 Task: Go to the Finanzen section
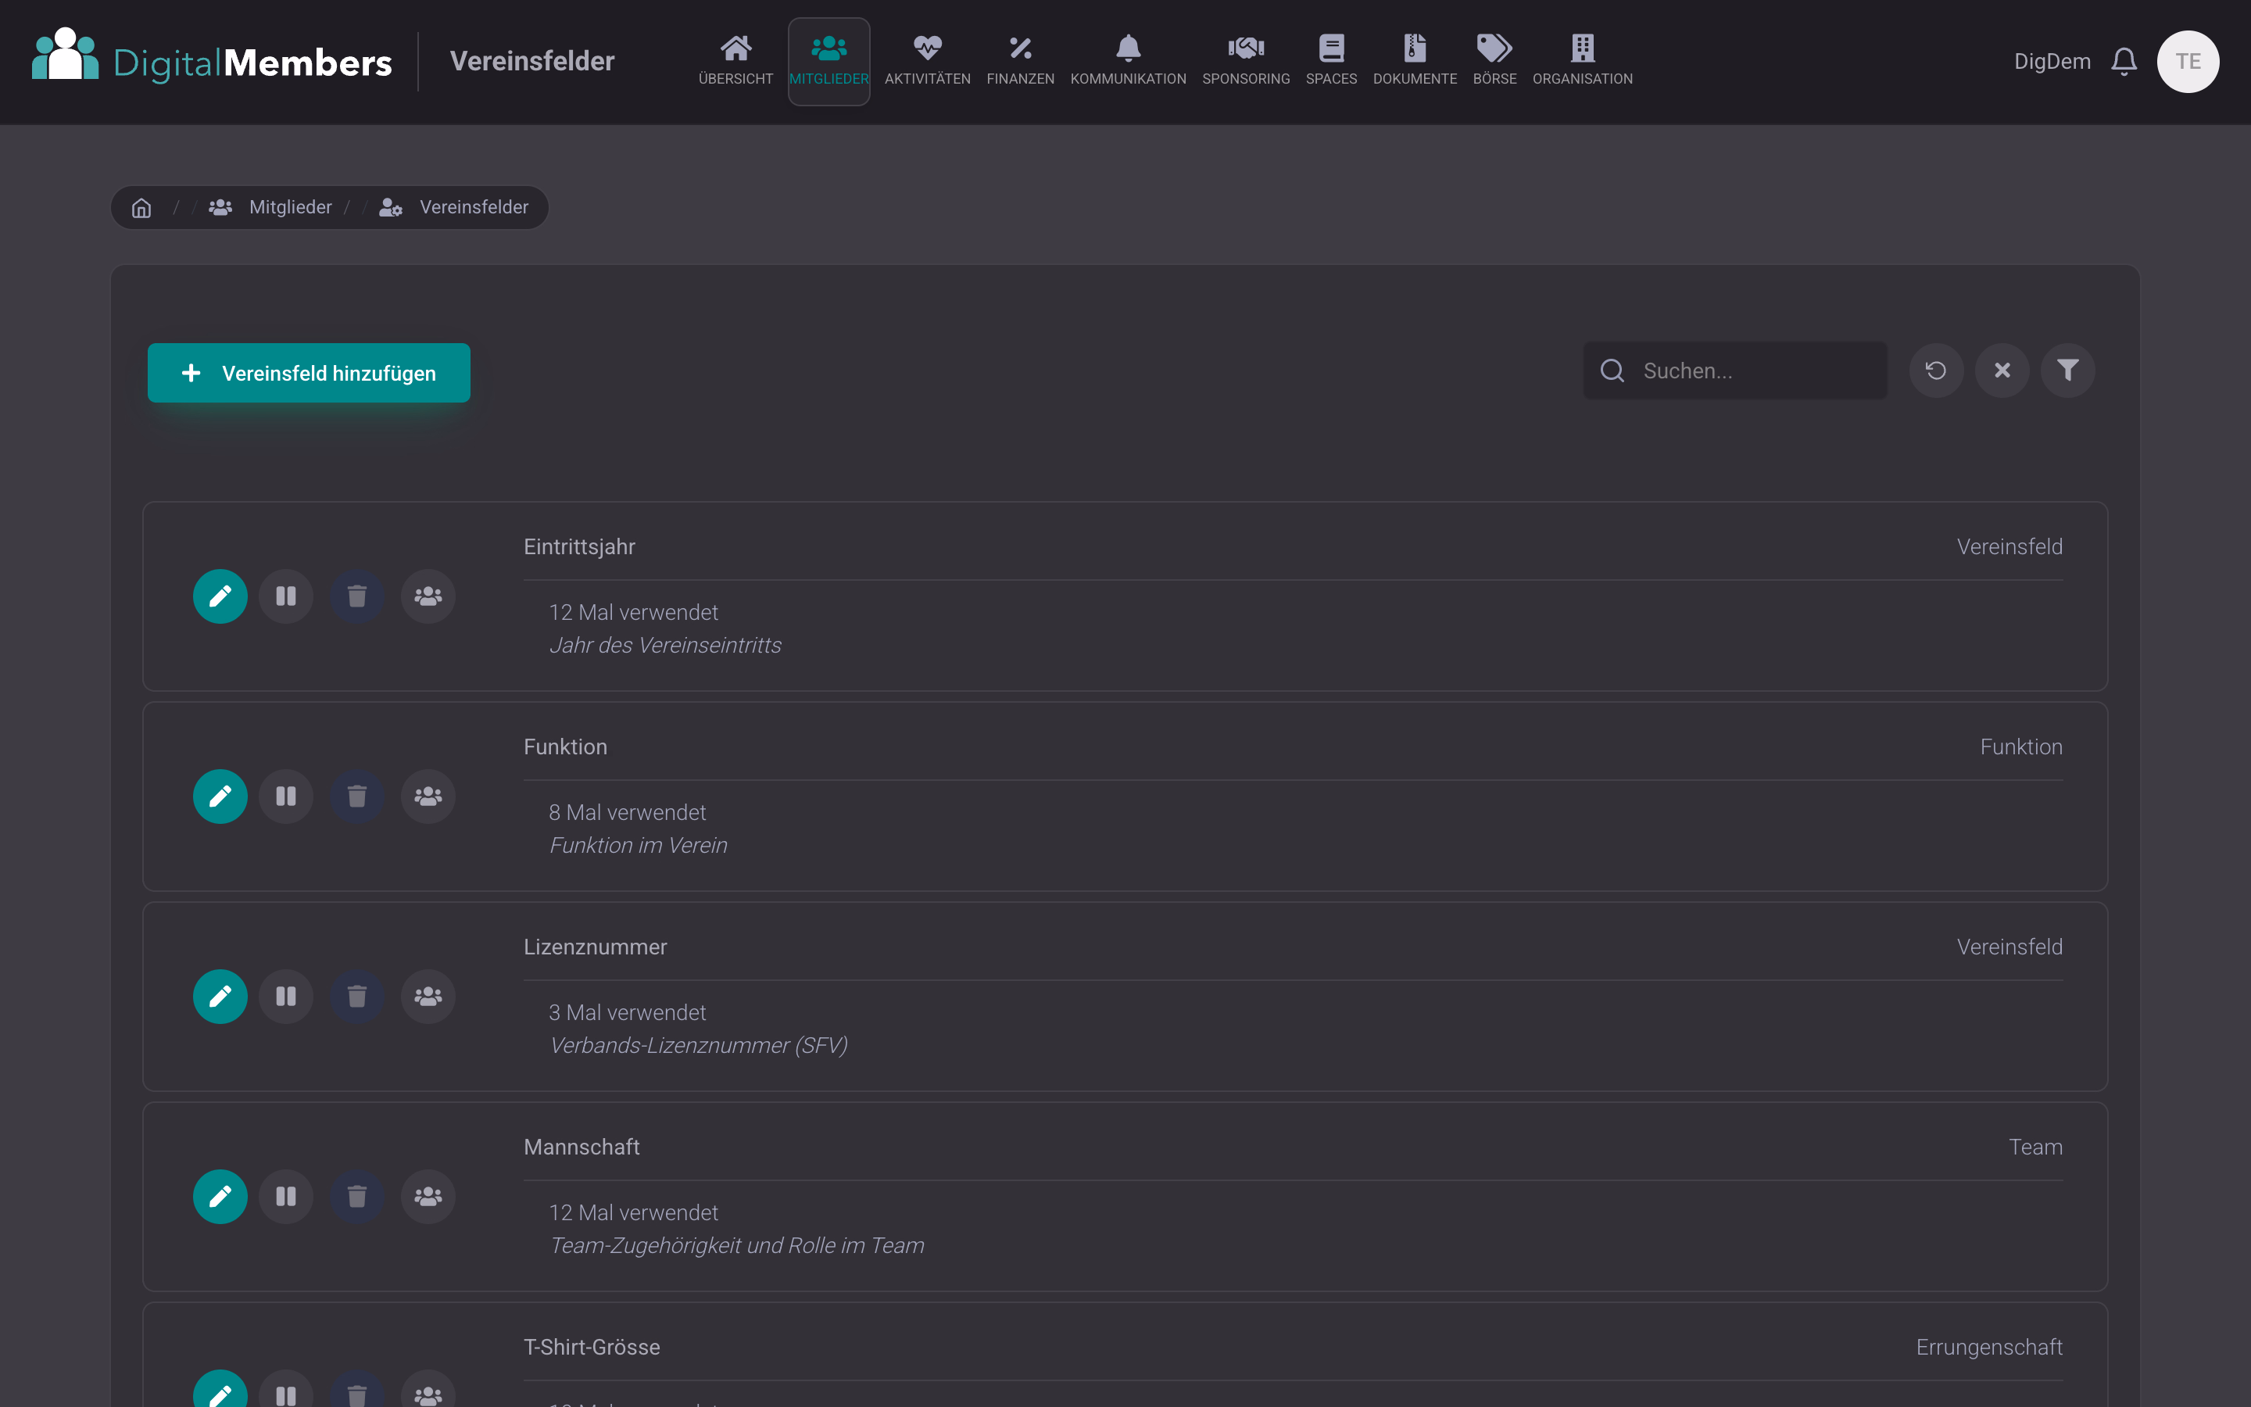tap(1019, 62)
